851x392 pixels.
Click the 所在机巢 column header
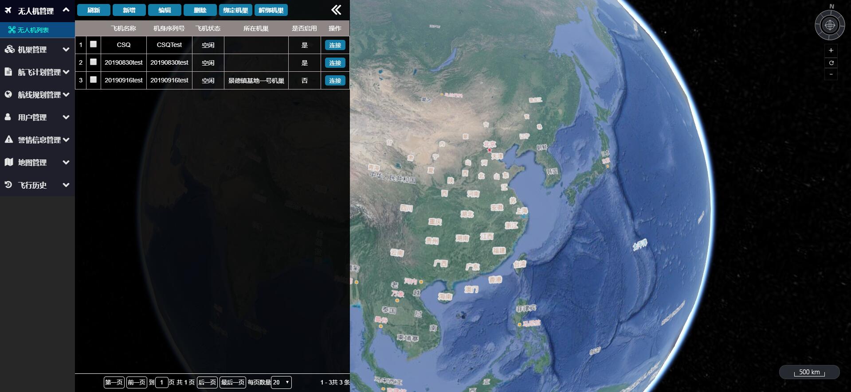point(256,28)
